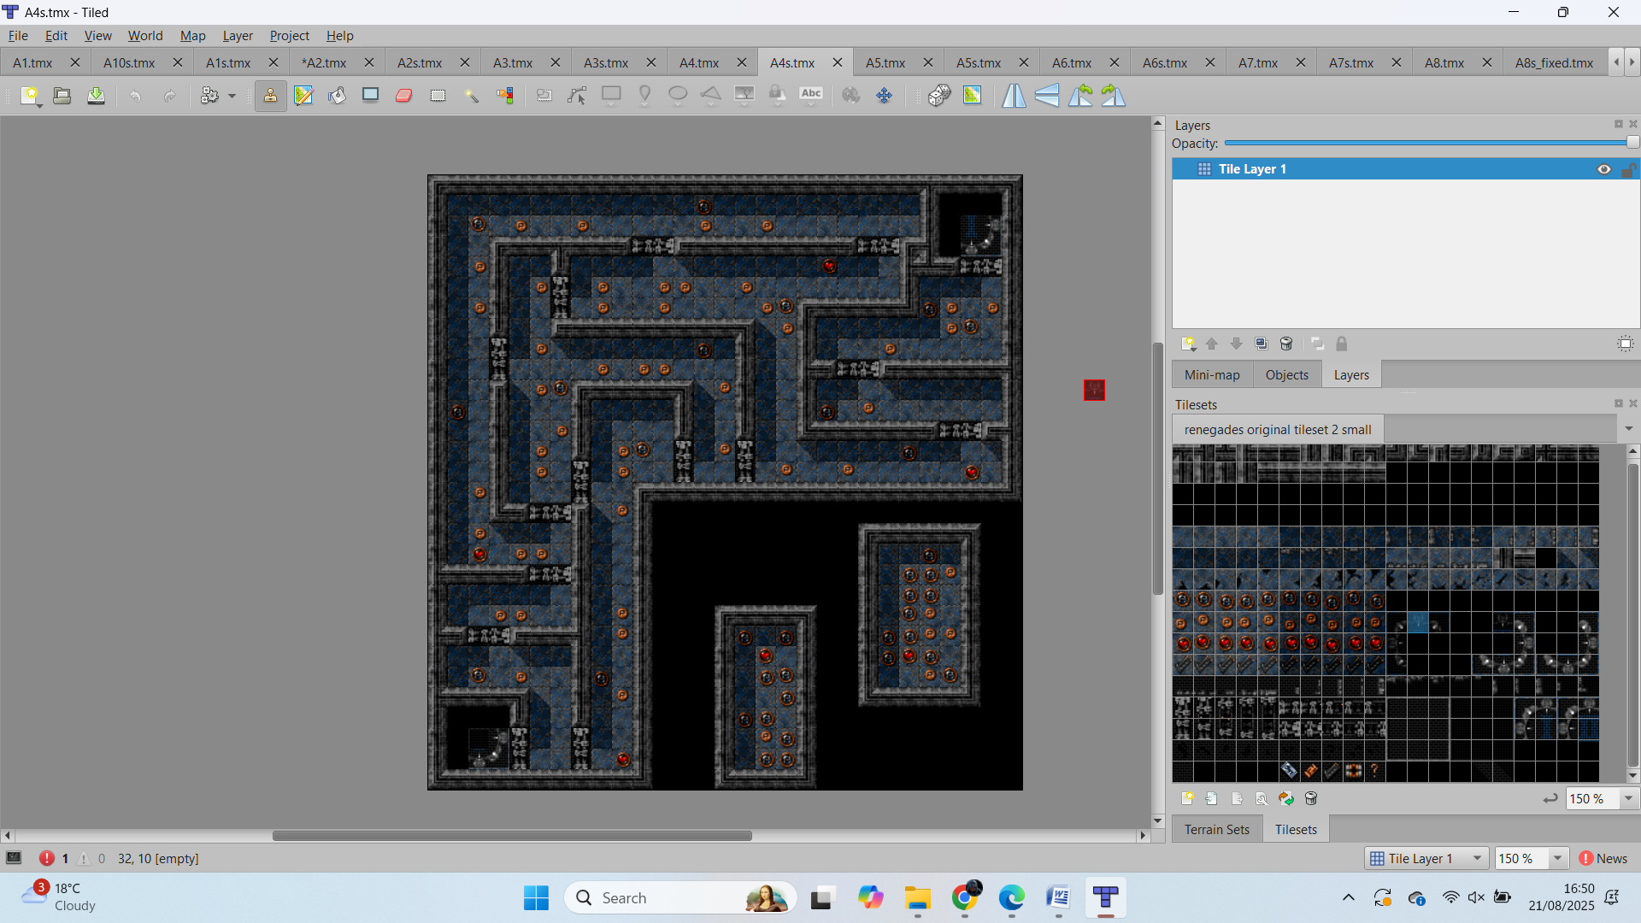This screenshot has width=1641, height=923.
Task: Switch to the Terrain Sets tab
Action: point(1216,829)
